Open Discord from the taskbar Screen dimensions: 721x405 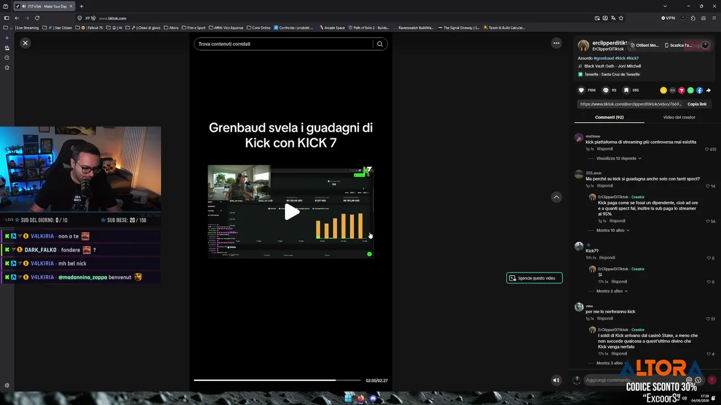[x=373, y=399]
